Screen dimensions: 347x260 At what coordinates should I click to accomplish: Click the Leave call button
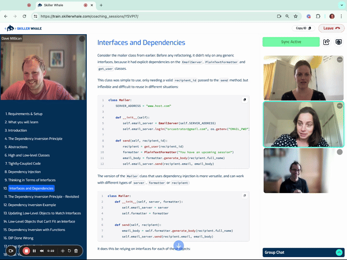point(331,28)
